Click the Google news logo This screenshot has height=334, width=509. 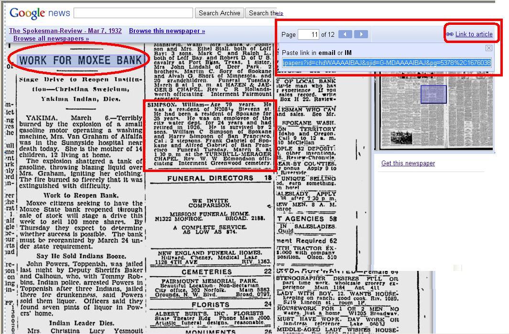click(40, 13)
